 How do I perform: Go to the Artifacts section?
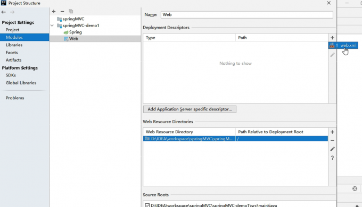(x=14, y=60)
